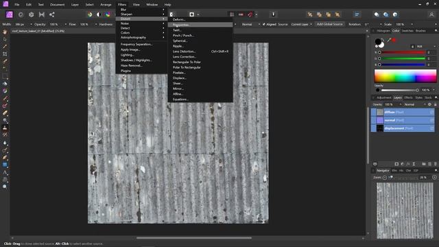The image size is (439, 247).
Task: Toggle the Aligned checkbox
Action: click(263, 25)
